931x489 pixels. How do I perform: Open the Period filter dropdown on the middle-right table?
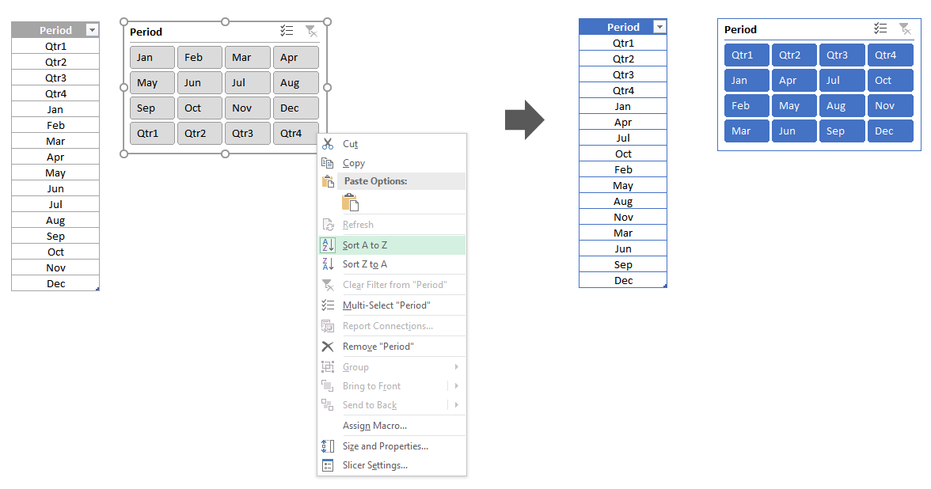click(660, 26)
